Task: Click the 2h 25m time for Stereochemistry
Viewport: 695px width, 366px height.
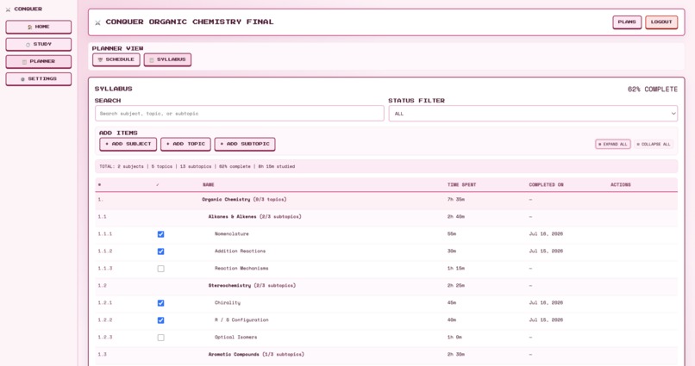Action: click(455, 285)
